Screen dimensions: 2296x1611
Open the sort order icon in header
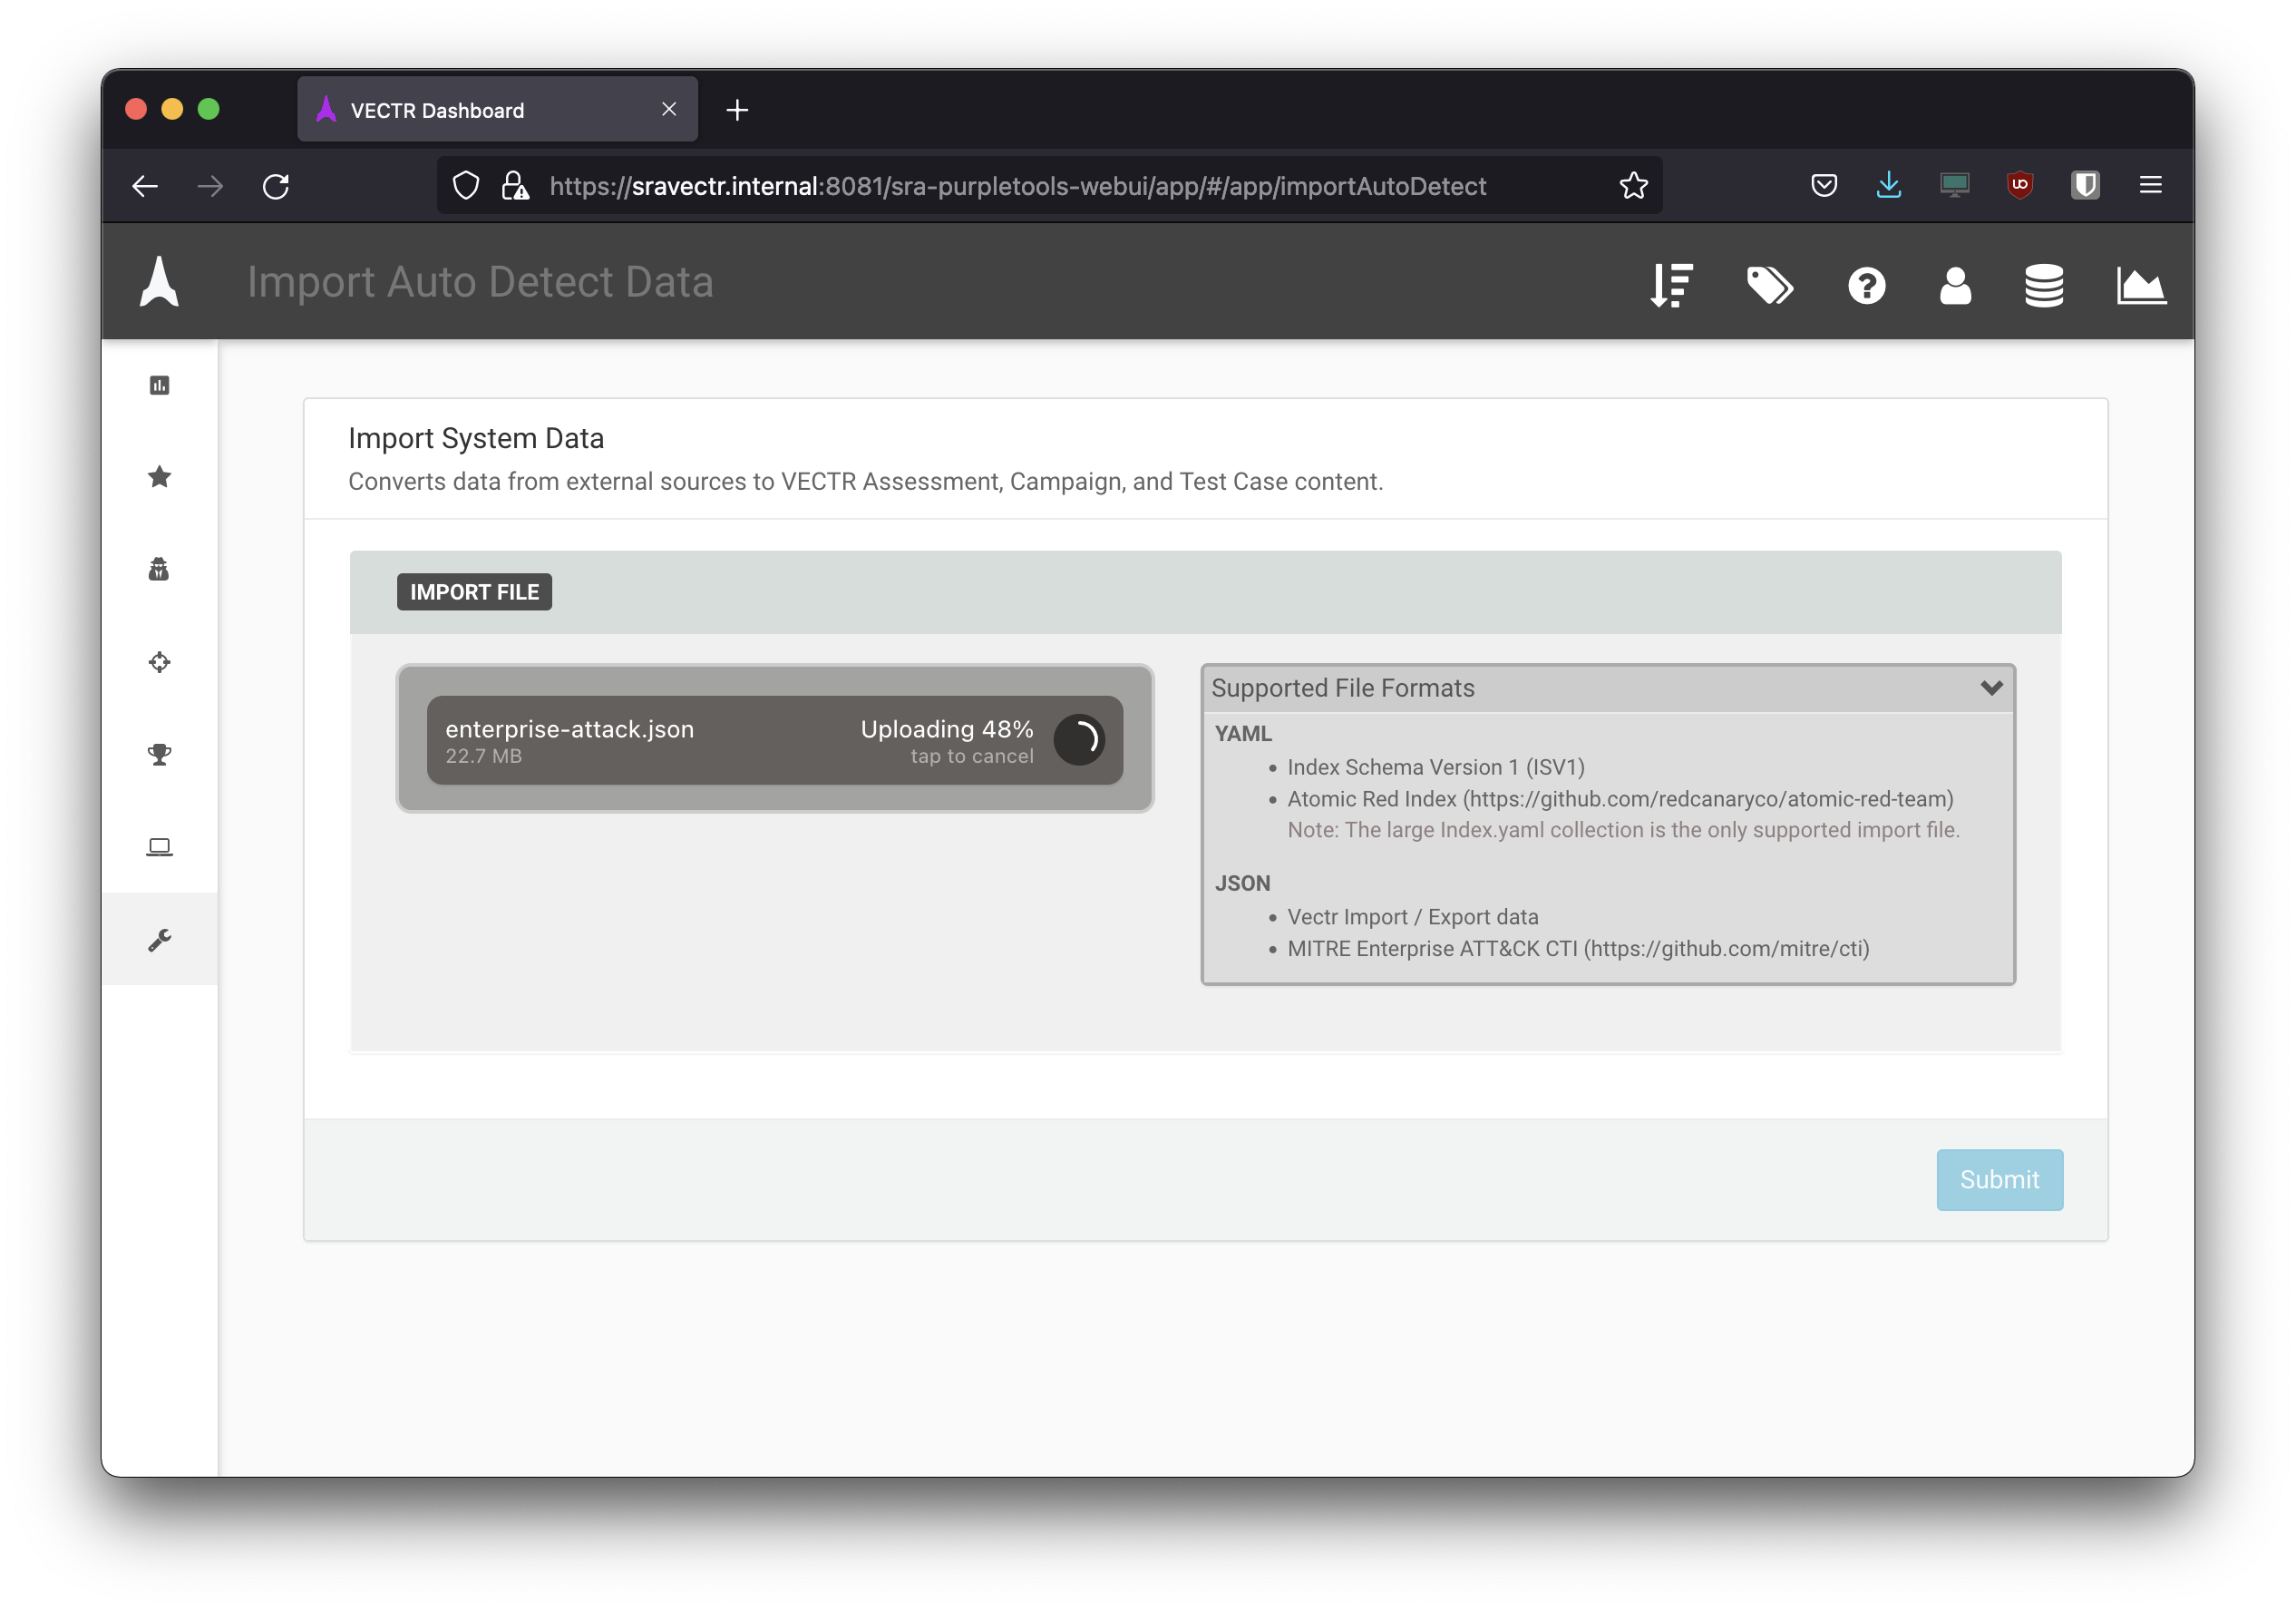coord(1671,285)
